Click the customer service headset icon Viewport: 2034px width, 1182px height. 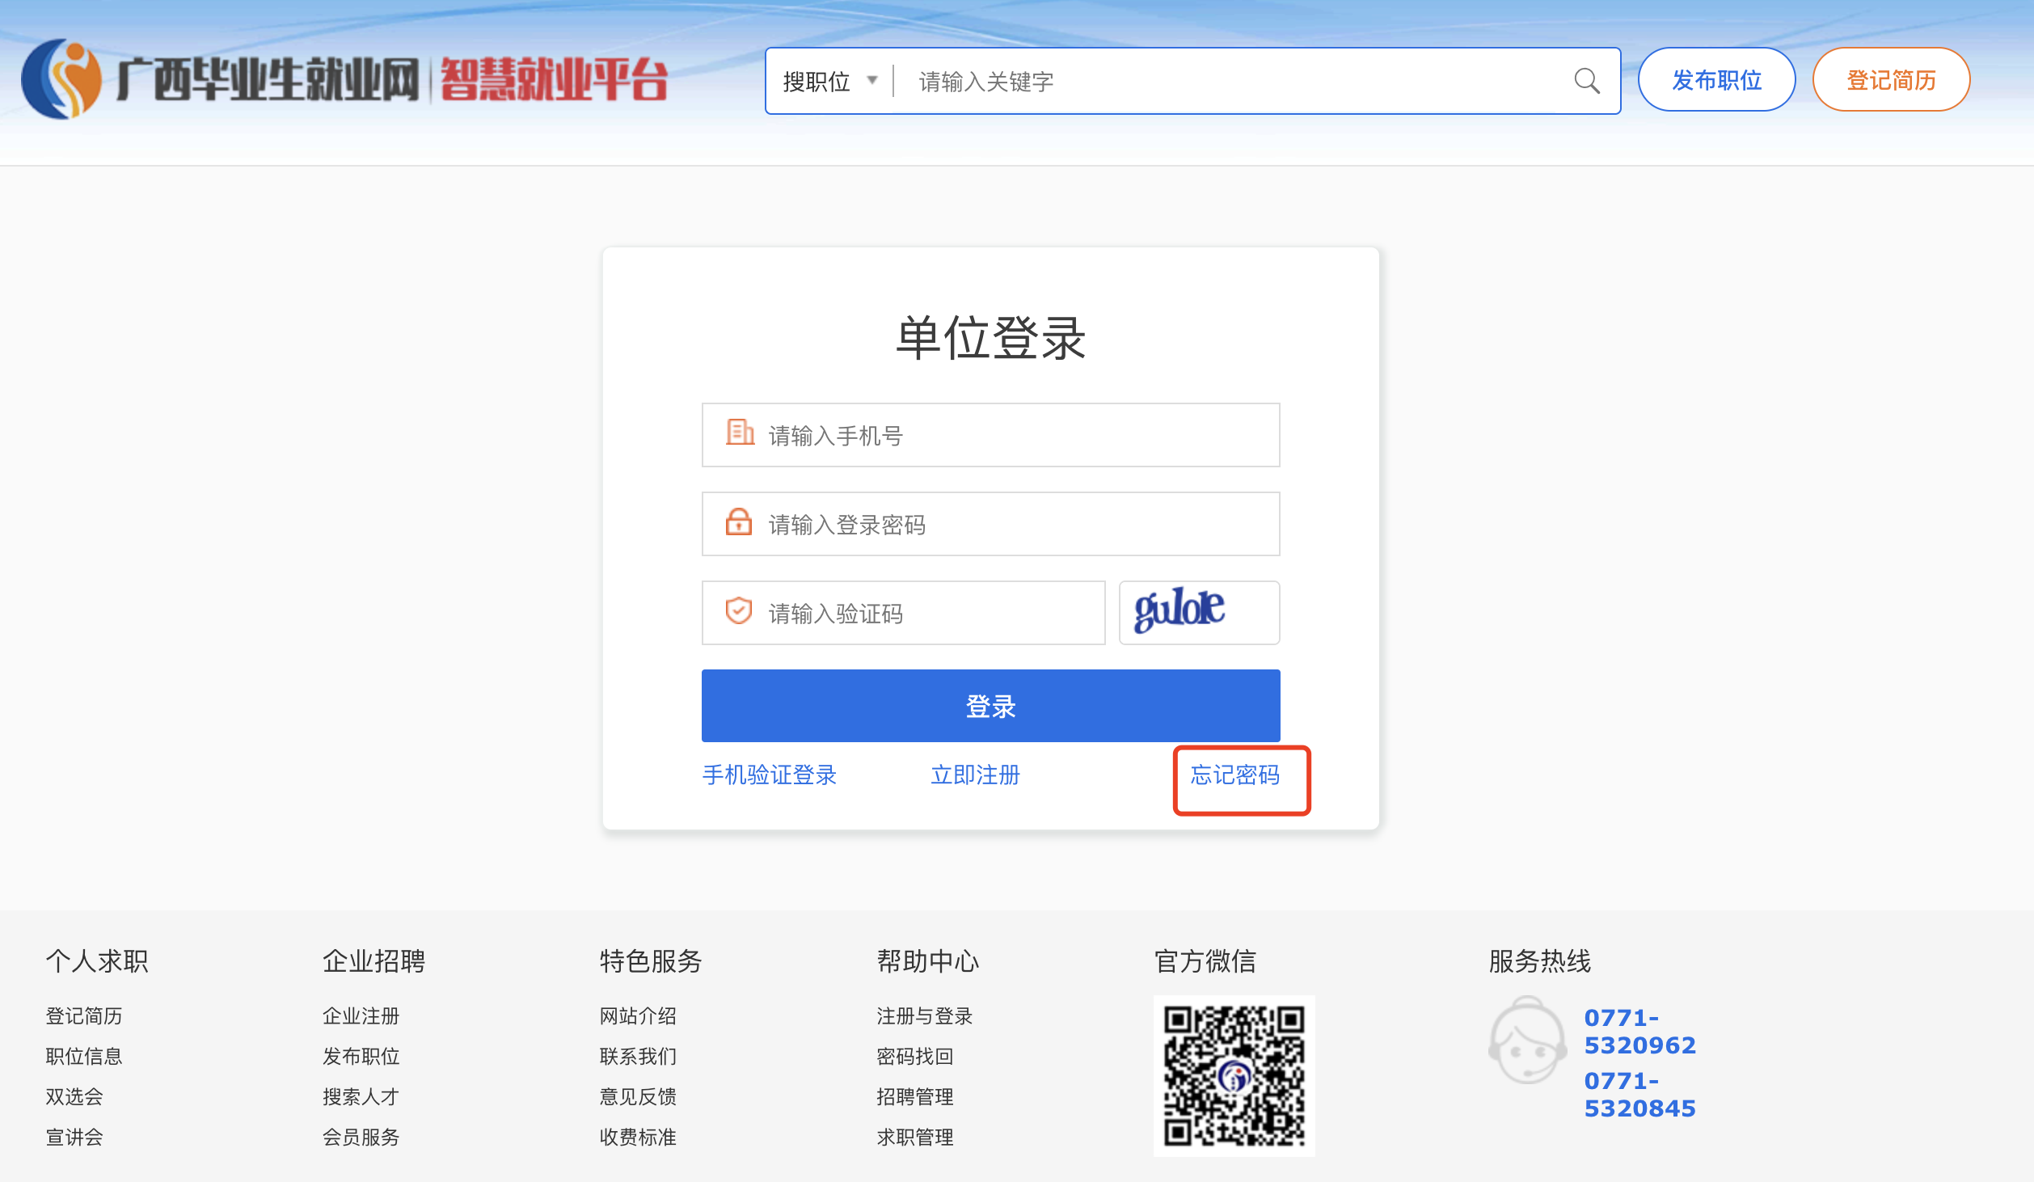coord(1526,1041)
